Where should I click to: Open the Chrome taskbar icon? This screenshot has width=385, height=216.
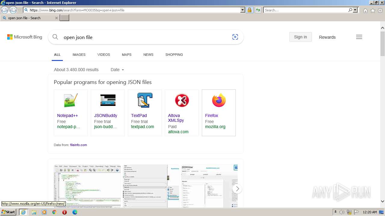pyautogui.click(x=54, y=212)
